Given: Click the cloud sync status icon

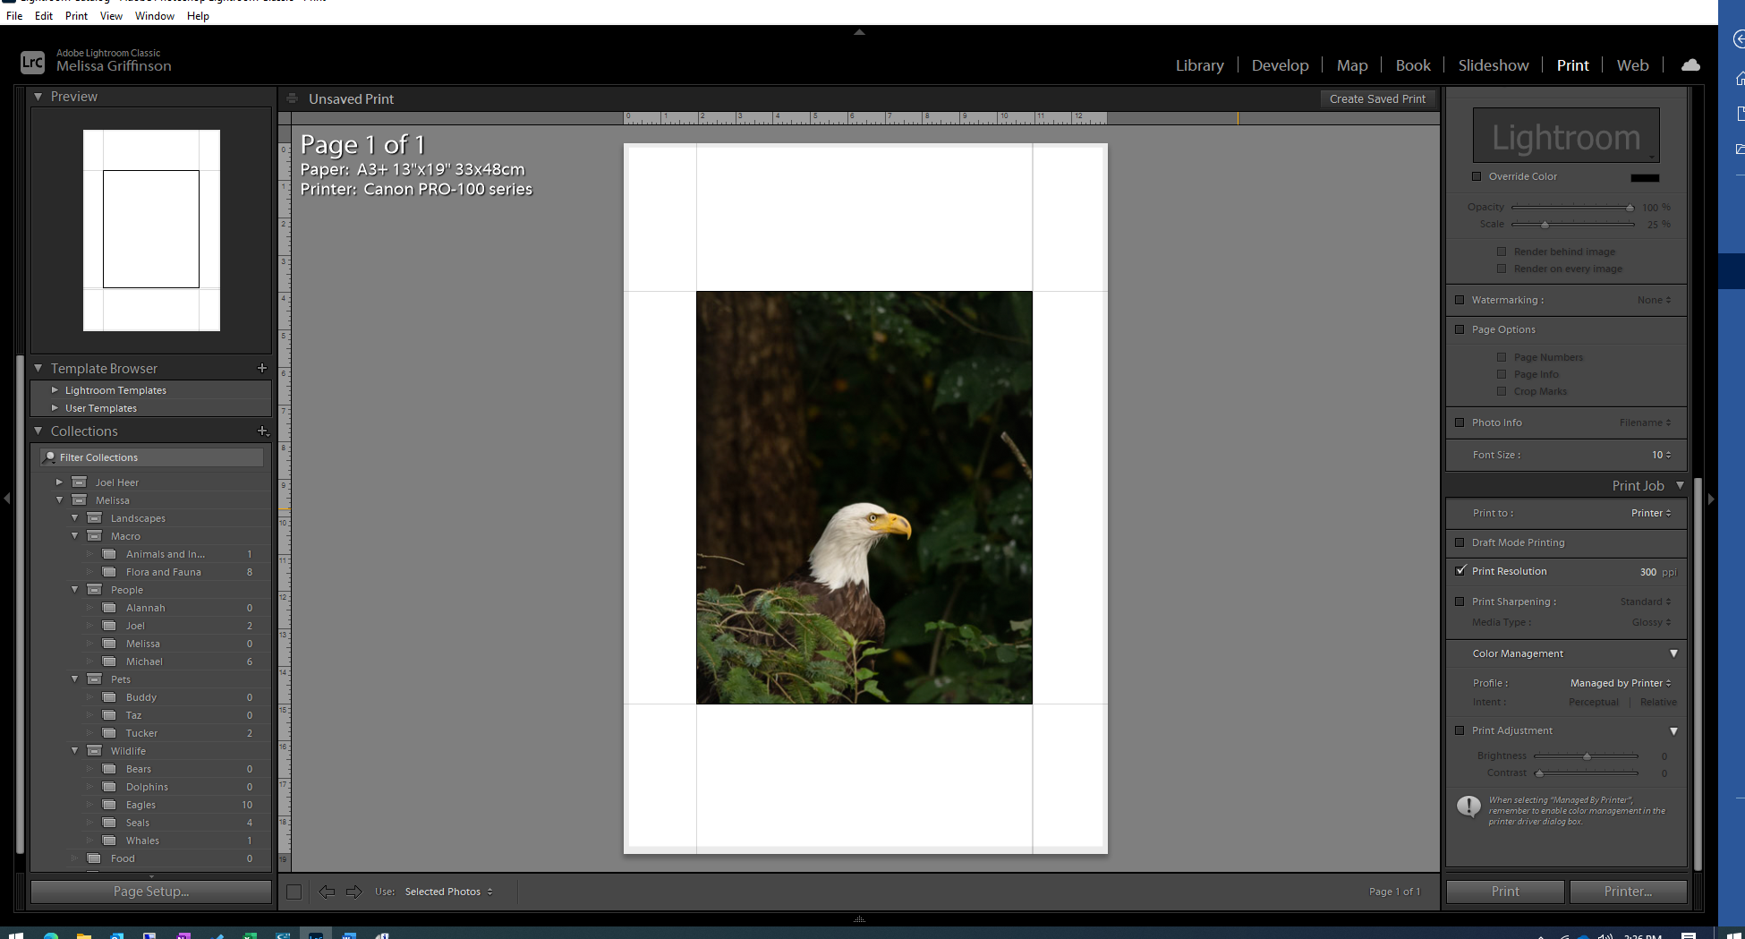Looking at the screenshot, I should [x=1690, y=65].
